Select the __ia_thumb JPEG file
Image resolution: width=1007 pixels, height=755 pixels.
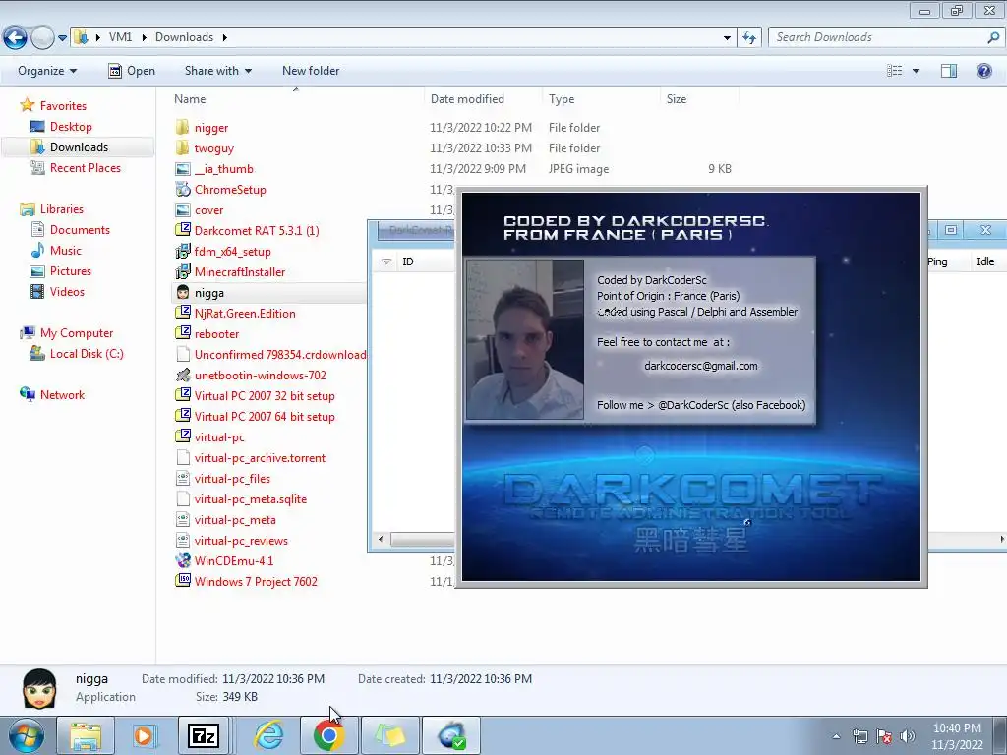pos(223,169)
